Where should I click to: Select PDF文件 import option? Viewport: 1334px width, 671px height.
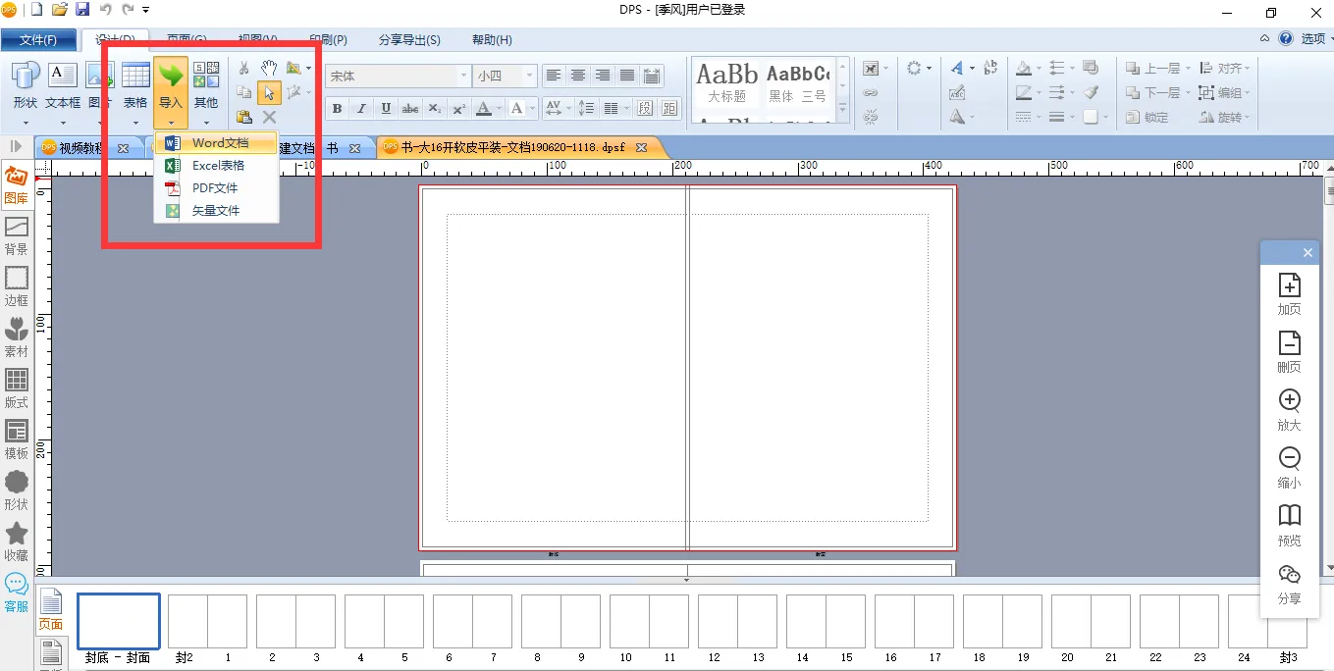(x=215, y=188)
